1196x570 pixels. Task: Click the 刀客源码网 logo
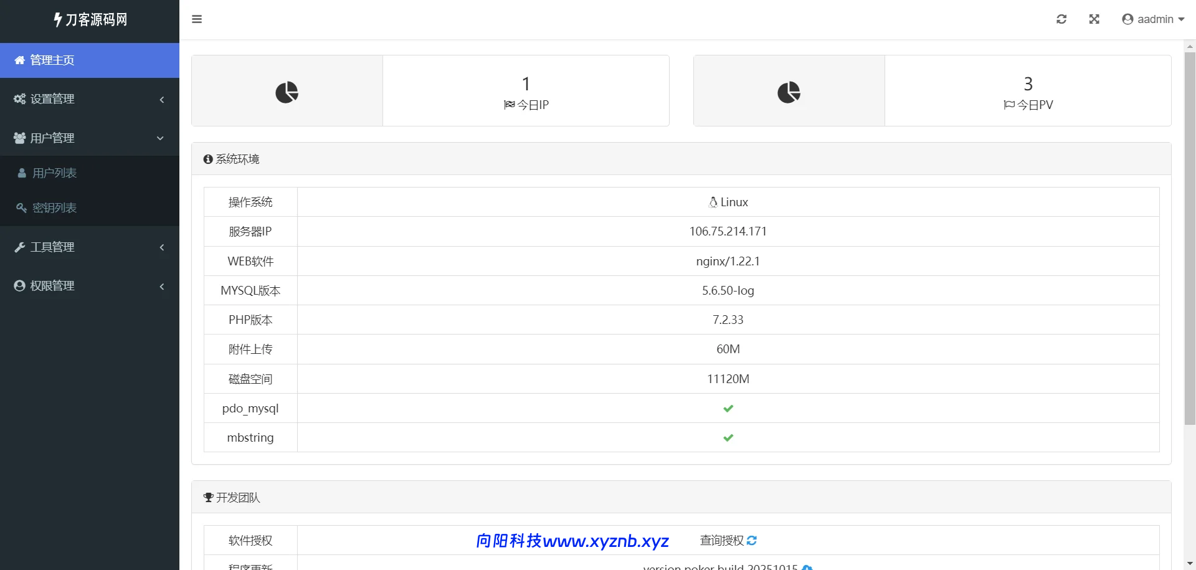pyautogui.click(x=90, y=20)
